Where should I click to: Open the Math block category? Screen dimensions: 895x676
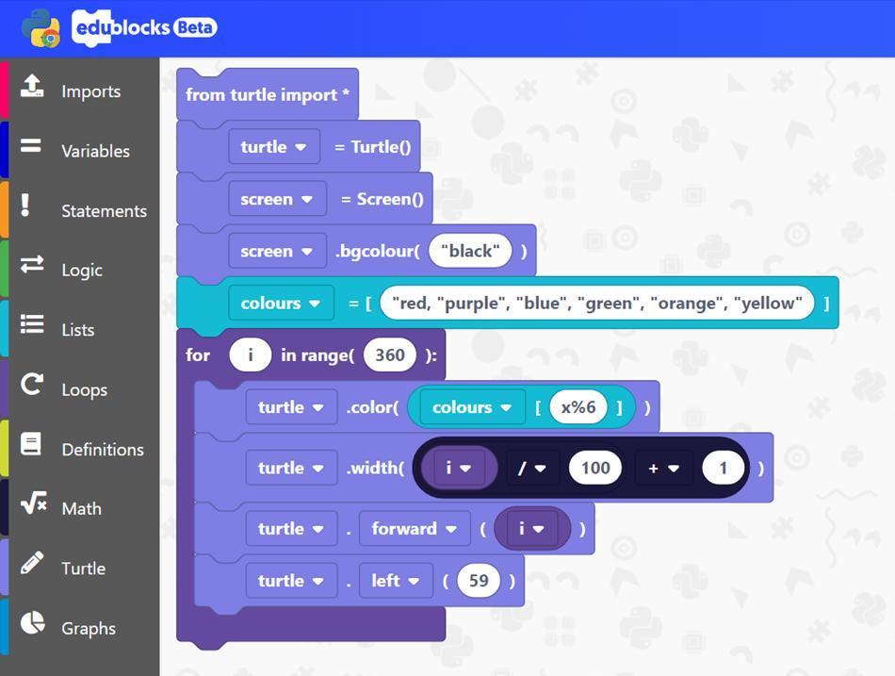pos(81,508)
